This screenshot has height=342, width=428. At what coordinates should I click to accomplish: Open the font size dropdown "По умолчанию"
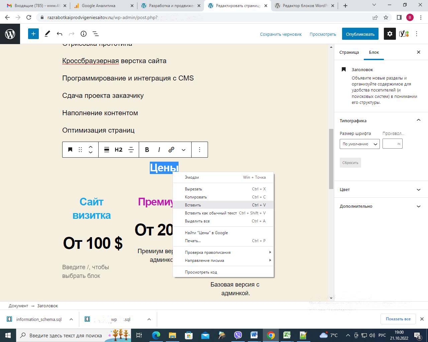tap(359, 144)
